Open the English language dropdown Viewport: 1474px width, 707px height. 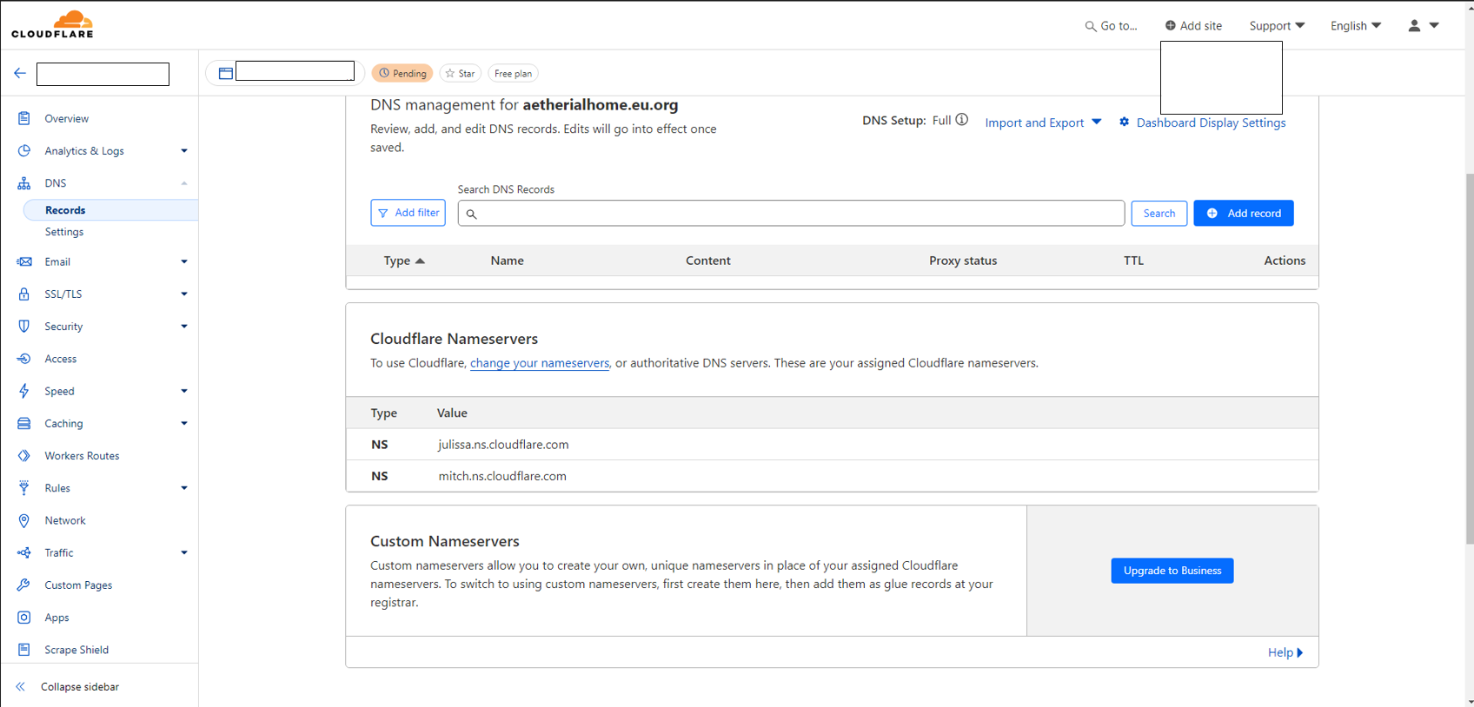pos(1355,25)
